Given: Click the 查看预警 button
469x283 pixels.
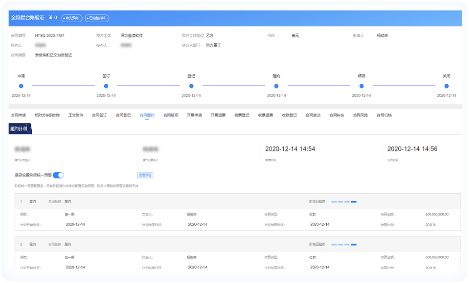Looking at the screenshot, I should (145, 175).
